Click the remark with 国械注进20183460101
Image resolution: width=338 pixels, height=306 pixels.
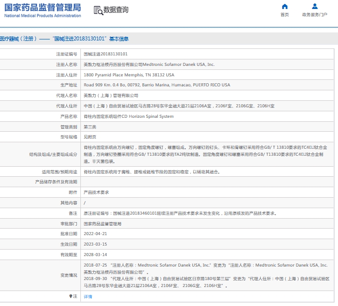coord(180,213)
